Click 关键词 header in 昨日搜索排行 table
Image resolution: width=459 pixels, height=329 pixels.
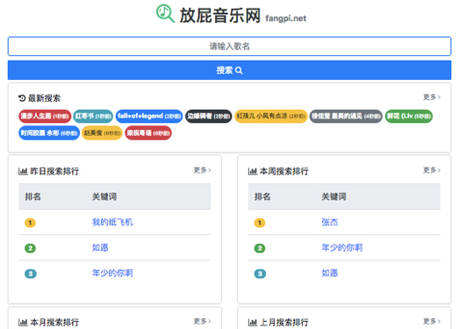[x=104, y=197]
